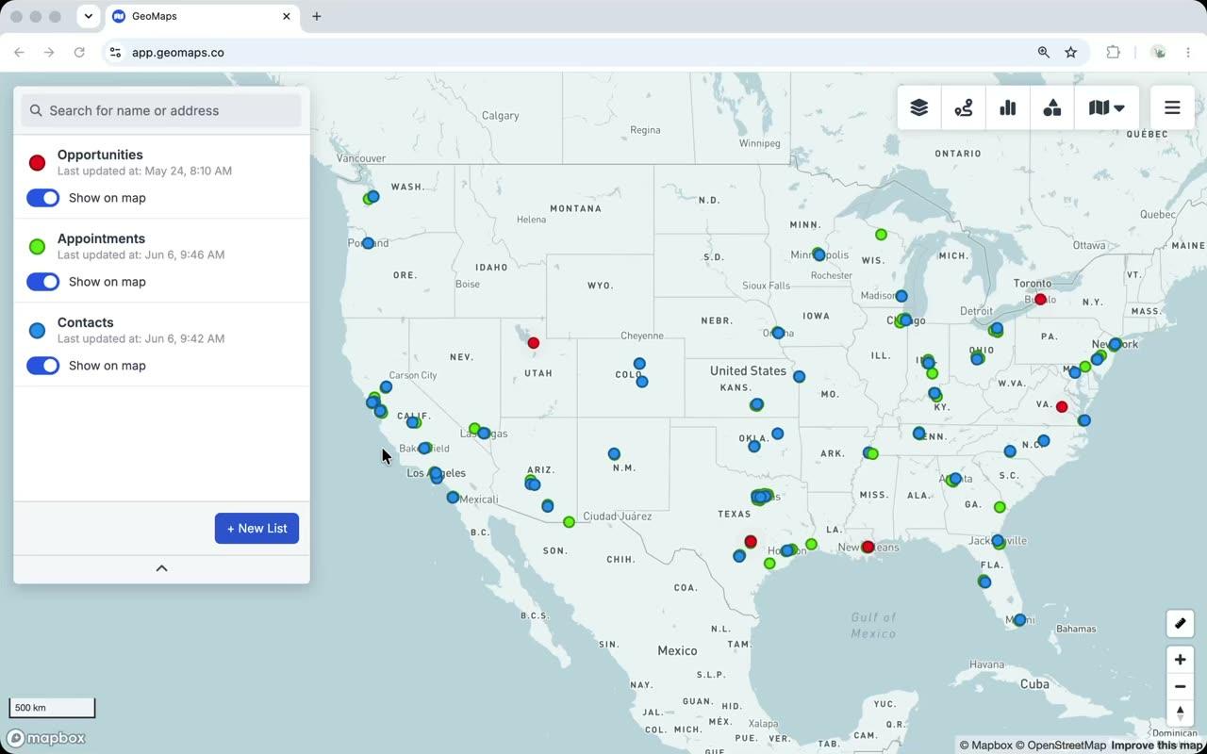Screen dimensions: 1207x754
Task: Click the address bar URL app.geomaps.co
Action: point(178,53)
